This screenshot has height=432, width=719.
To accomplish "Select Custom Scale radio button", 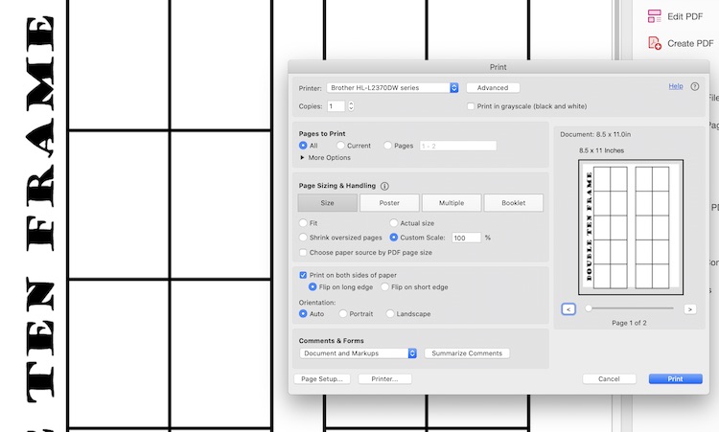I will (x=393, y=238).
